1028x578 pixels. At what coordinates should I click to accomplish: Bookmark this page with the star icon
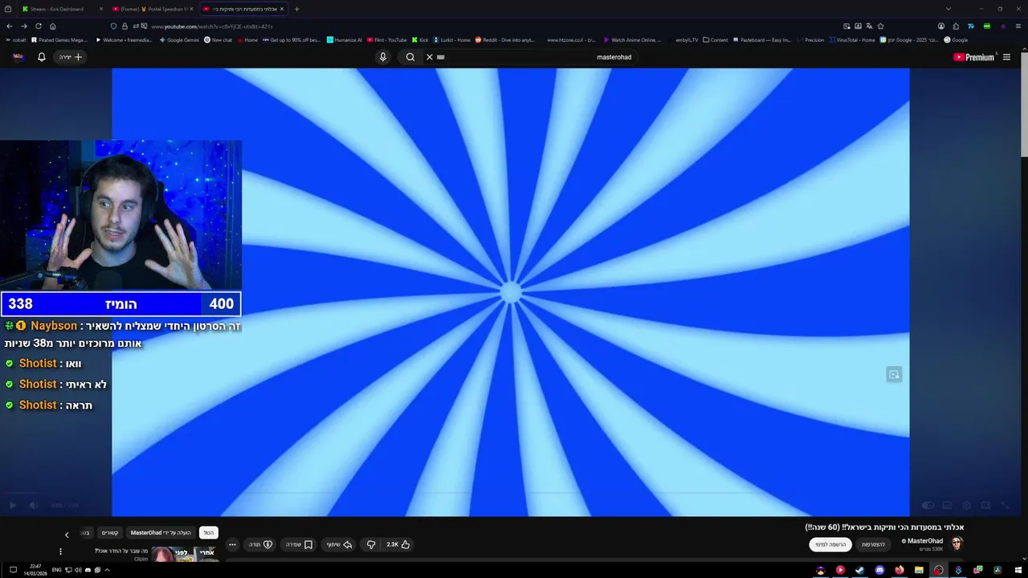[880, 26]
